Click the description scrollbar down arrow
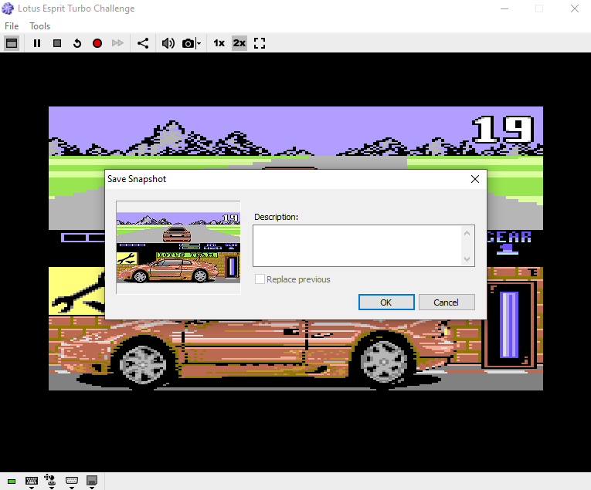Screen dimensions: 591x490 (467, 259)
